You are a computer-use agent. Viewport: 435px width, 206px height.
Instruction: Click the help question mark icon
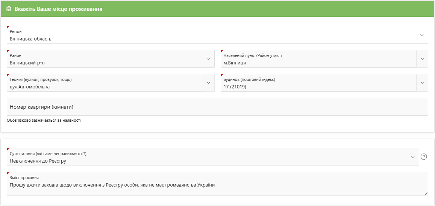[424, 157]
